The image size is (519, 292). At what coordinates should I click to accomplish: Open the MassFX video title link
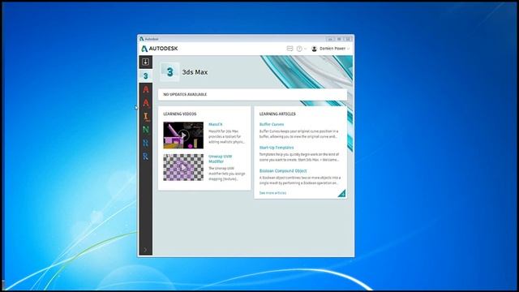[216, 124]
